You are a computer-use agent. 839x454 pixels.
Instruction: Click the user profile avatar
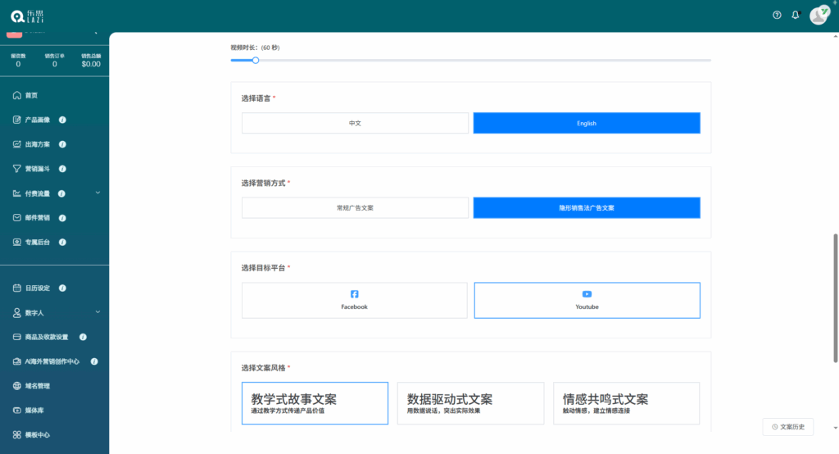(x=819, y=15)
